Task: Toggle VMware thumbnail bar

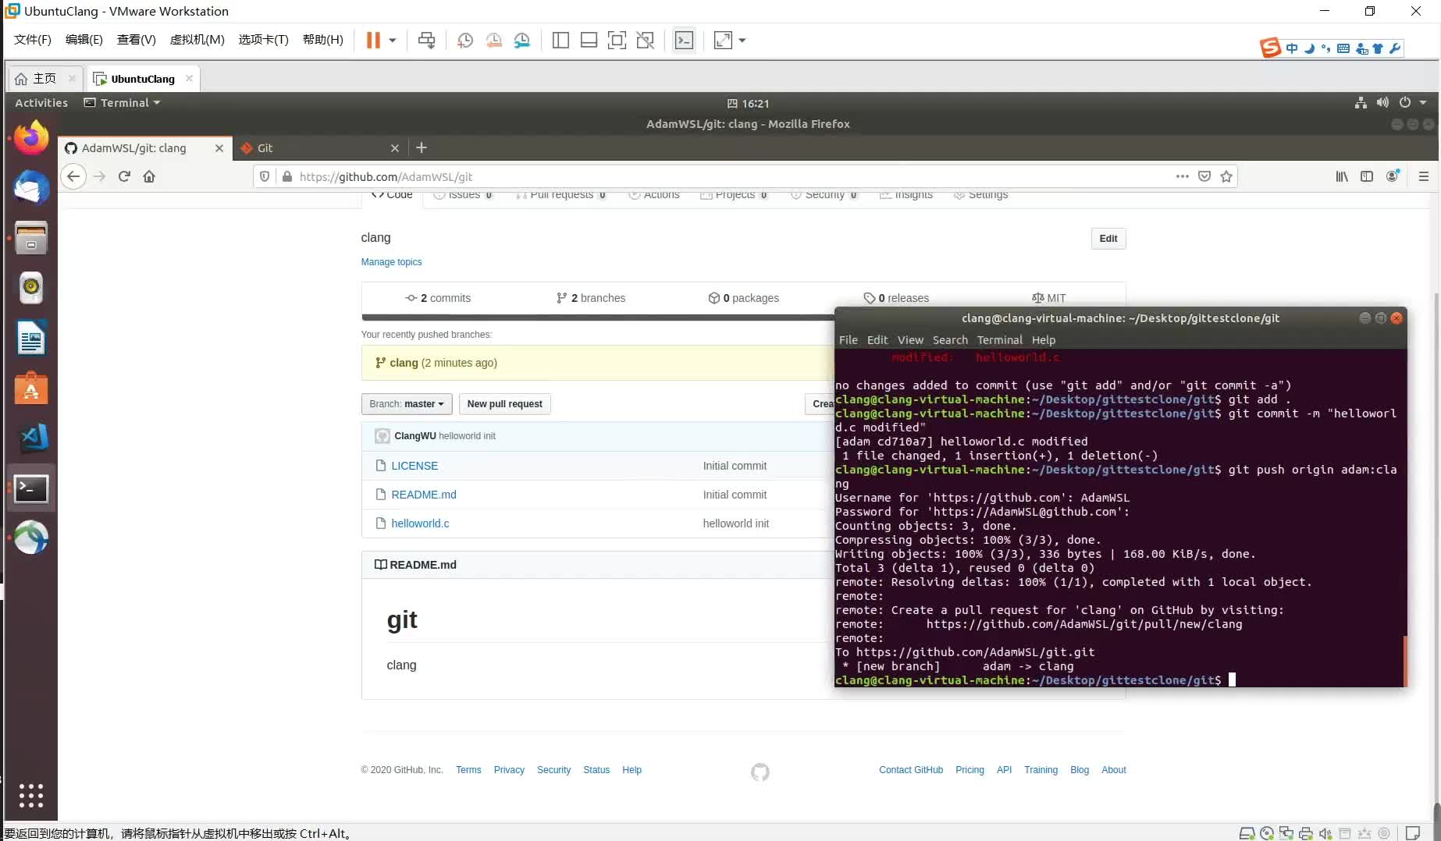Action: (589, 40)
